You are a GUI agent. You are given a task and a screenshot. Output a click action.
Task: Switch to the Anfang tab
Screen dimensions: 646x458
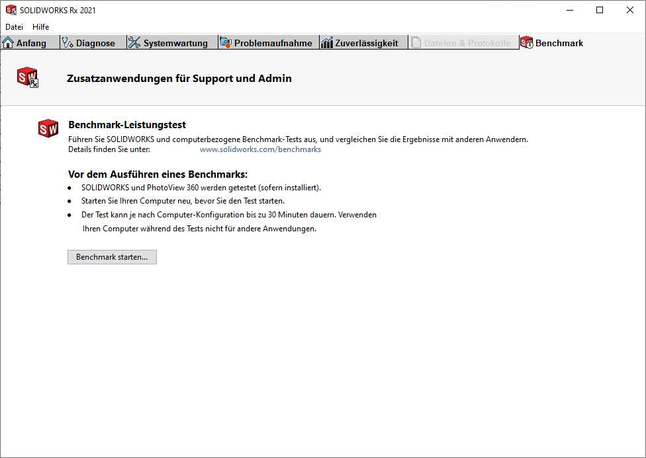[x=31, y=43]
